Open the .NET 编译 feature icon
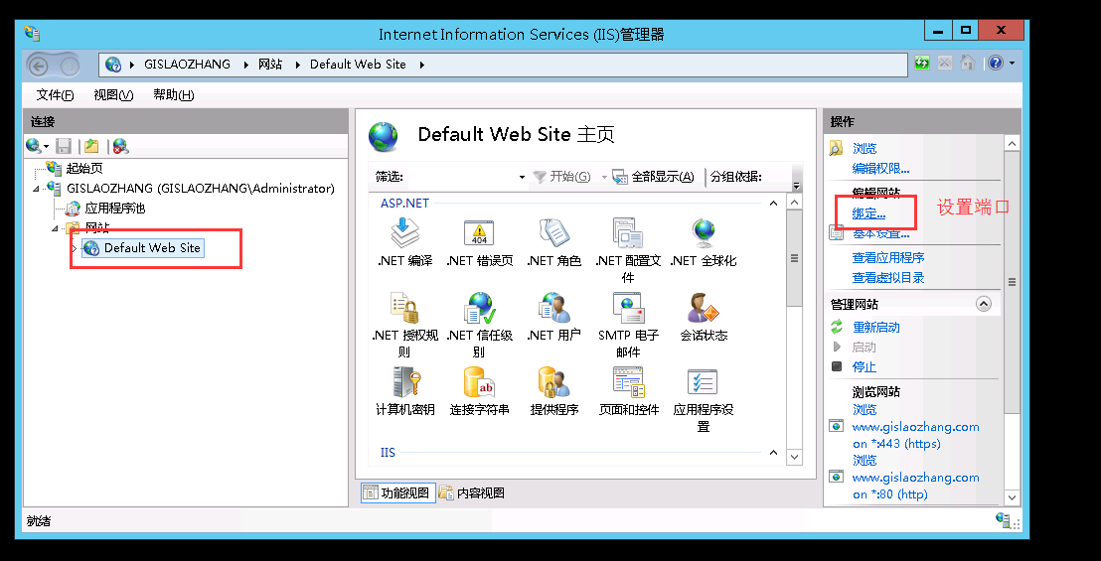The width and height of the screenshot is (1101, 561). pyautogui.click(x=404, y=233)
